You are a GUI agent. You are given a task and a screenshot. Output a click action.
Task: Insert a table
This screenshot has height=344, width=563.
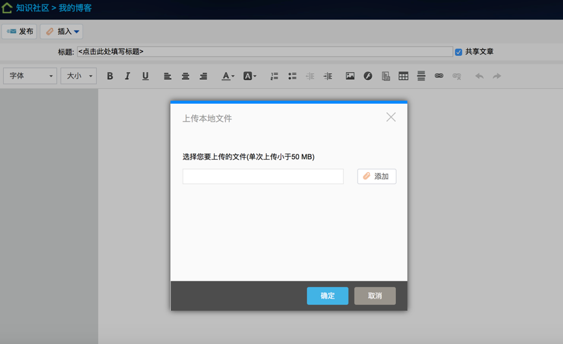click(x=403, y=76)
